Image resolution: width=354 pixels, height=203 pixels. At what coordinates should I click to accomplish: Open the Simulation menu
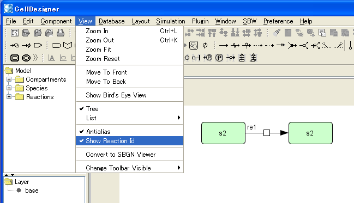pyautogui.click(x=171, y=21)
